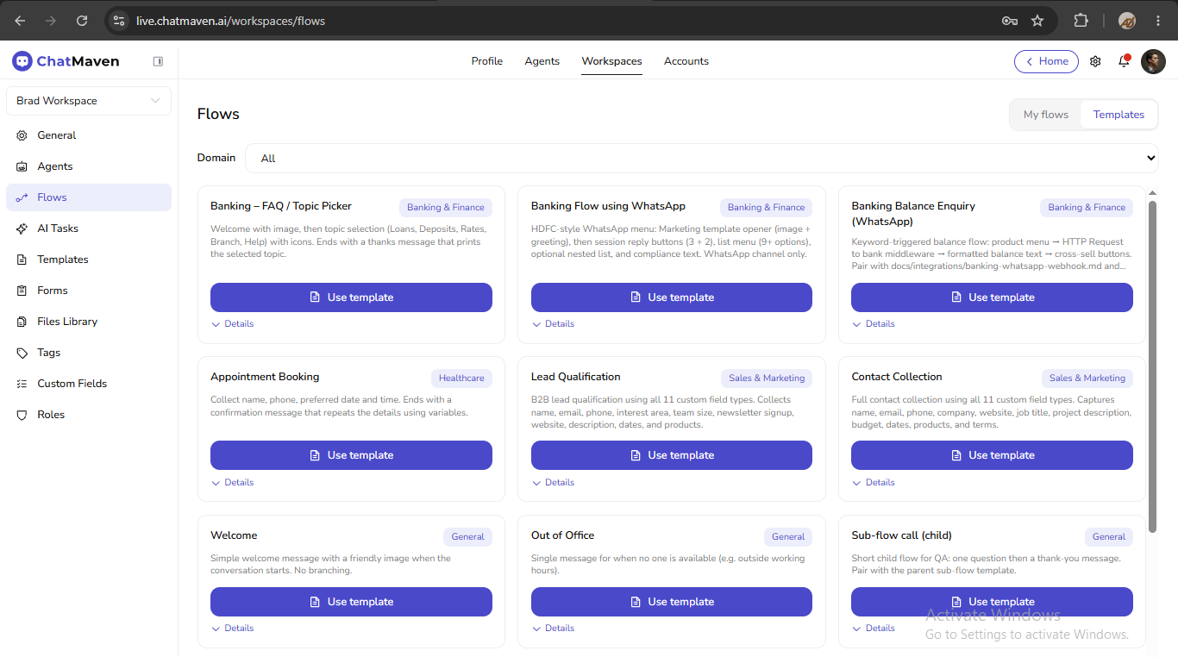Click the Custom Fields list icon

click(22, 384)
